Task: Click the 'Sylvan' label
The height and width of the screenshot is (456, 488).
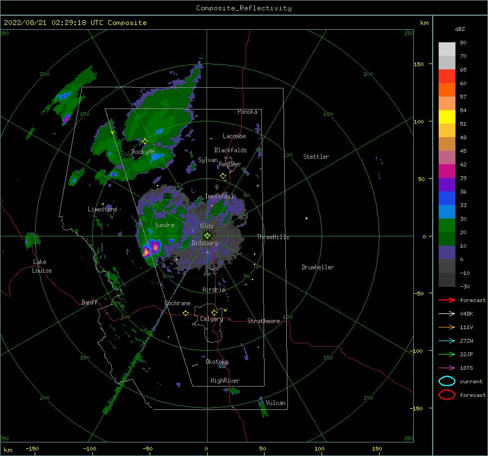Action: [x=208, y=160]
